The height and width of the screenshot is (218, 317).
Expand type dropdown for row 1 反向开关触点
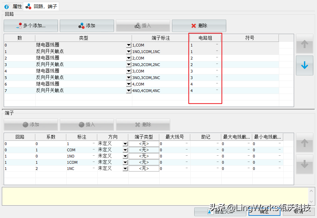click(x=129, y=52)
